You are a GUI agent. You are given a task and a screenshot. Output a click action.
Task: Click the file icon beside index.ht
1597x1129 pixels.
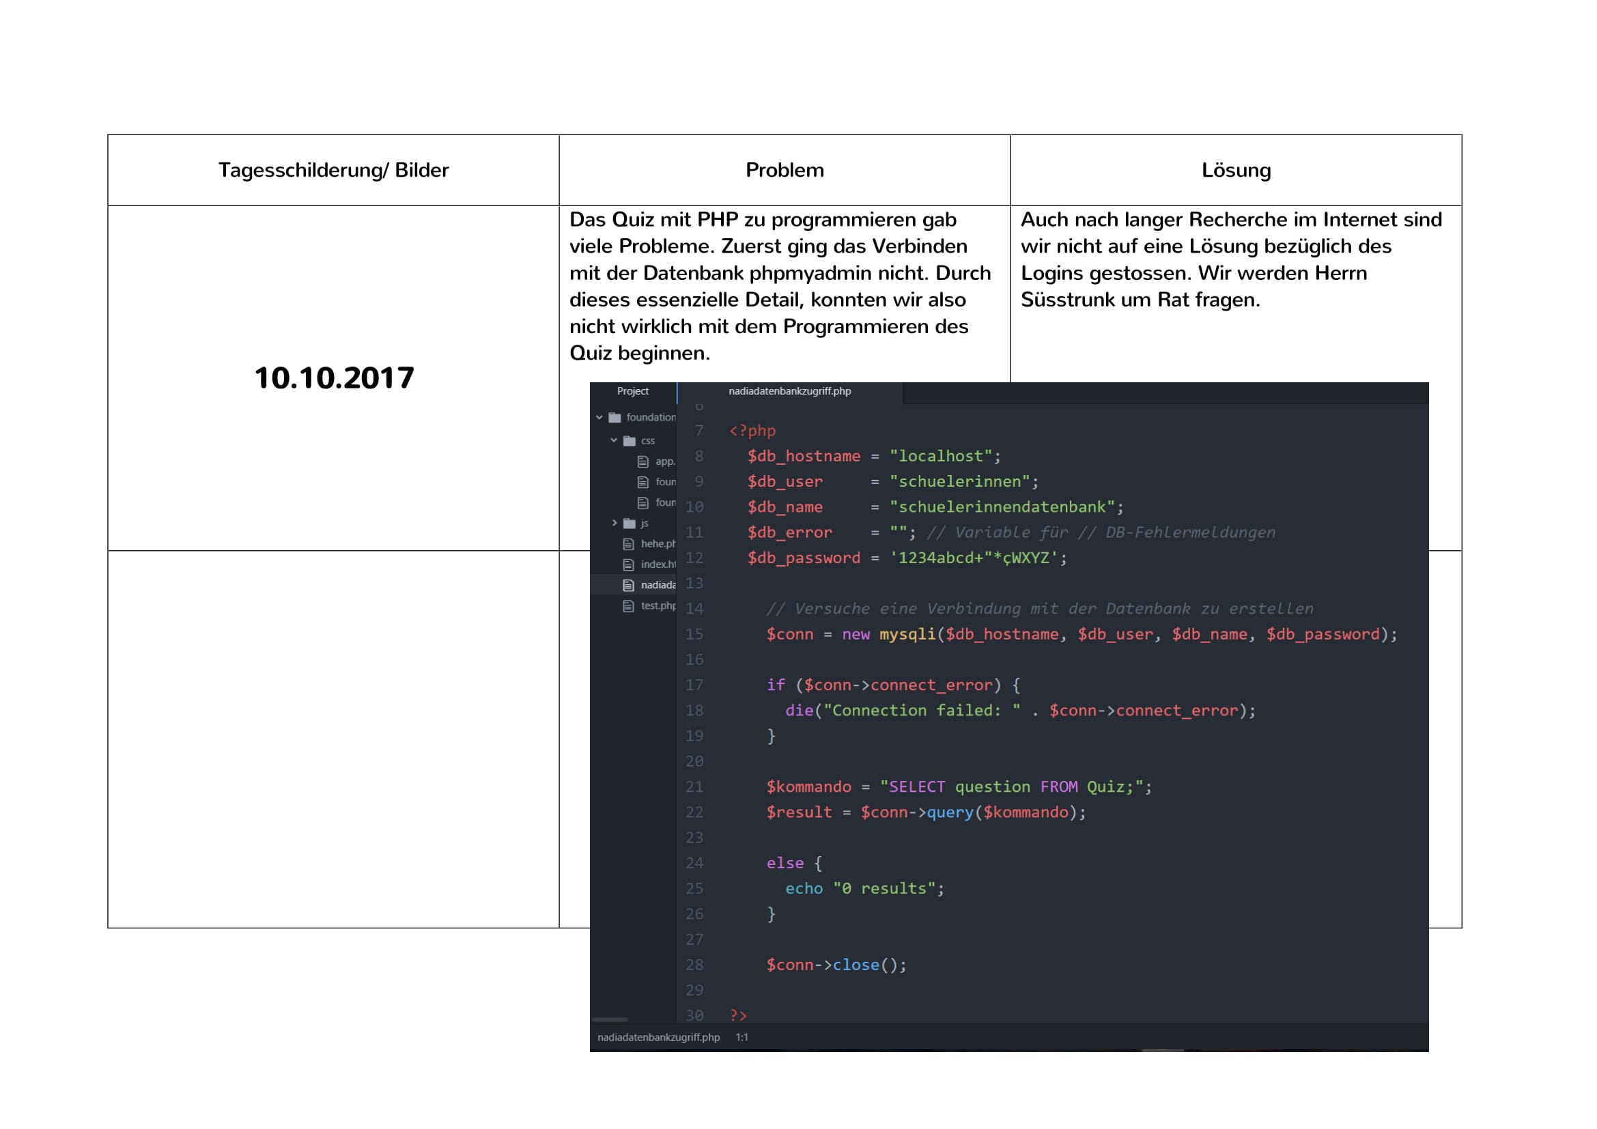point(628,564)
